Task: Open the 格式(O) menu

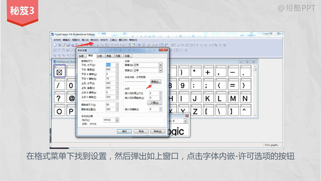Action: 94,40
